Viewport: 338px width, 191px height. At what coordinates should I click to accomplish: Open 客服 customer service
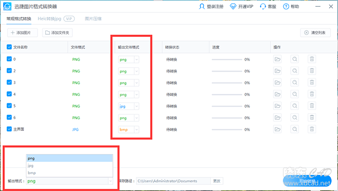(x=268, y=6)
